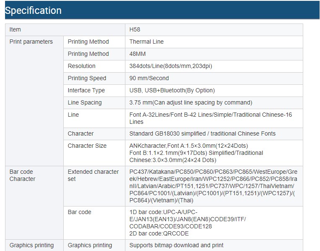
Task: Click the Printing Speed label
Action: [x=87, y=78]
